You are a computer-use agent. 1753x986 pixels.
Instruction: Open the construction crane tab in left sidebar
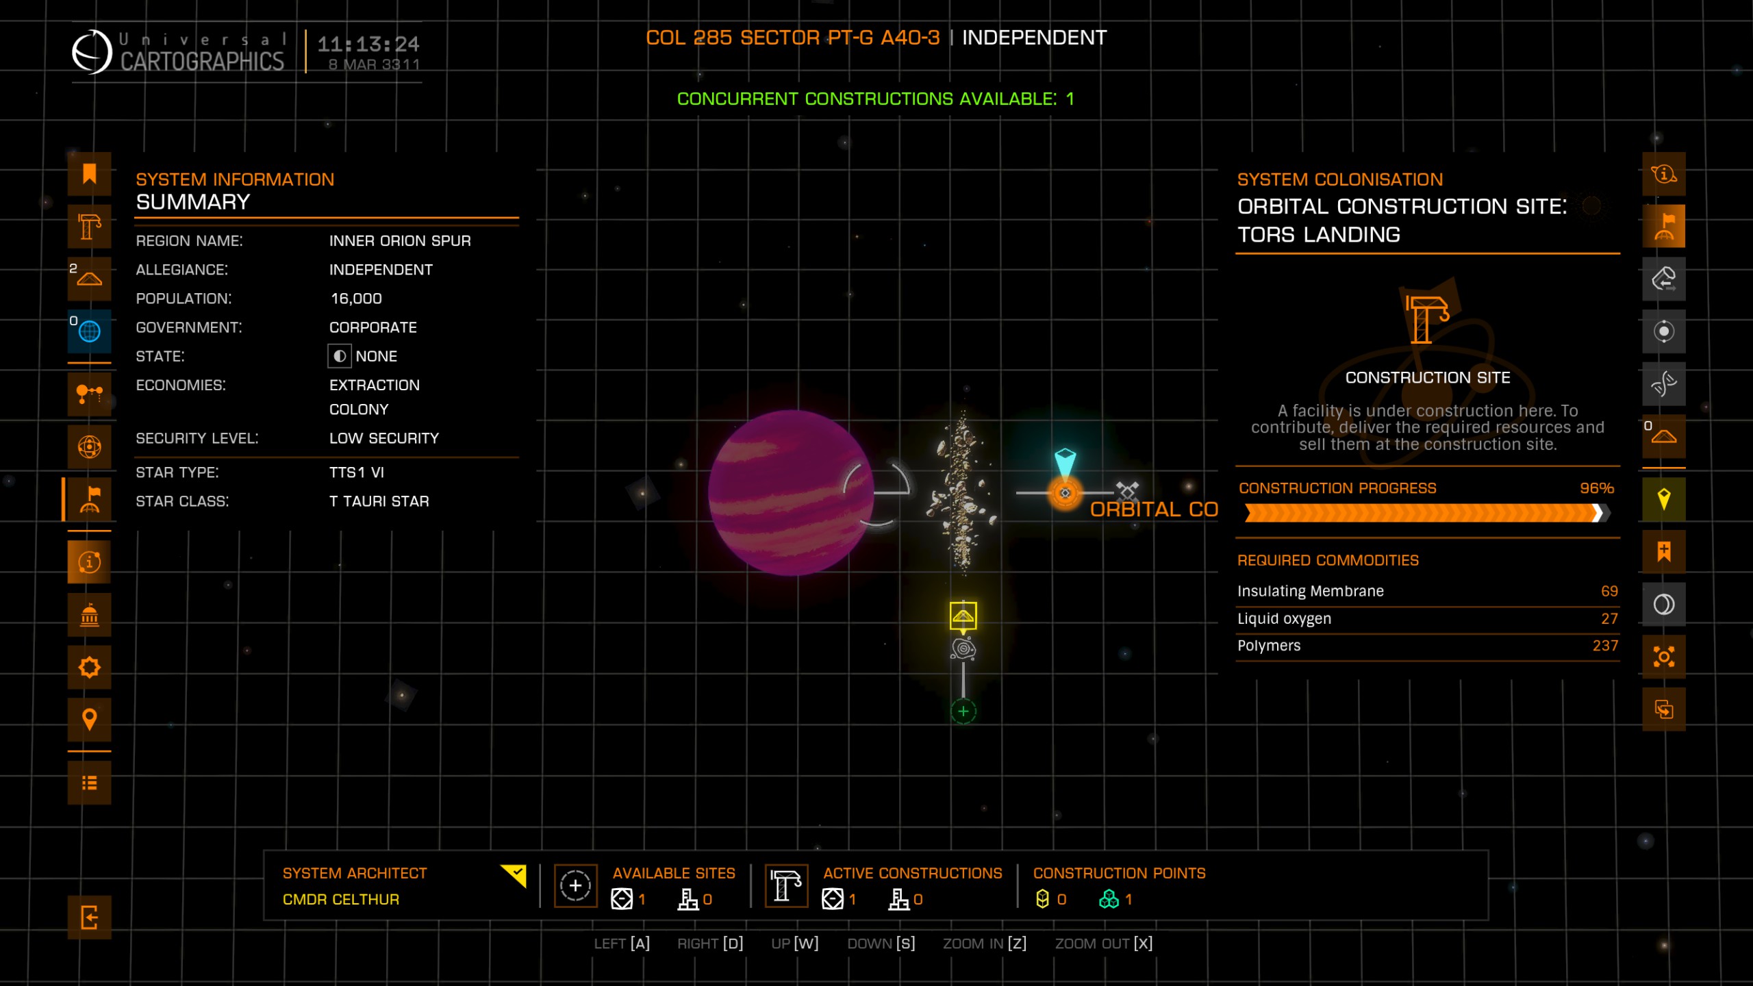pyautogui.click(x=89, y=226)
